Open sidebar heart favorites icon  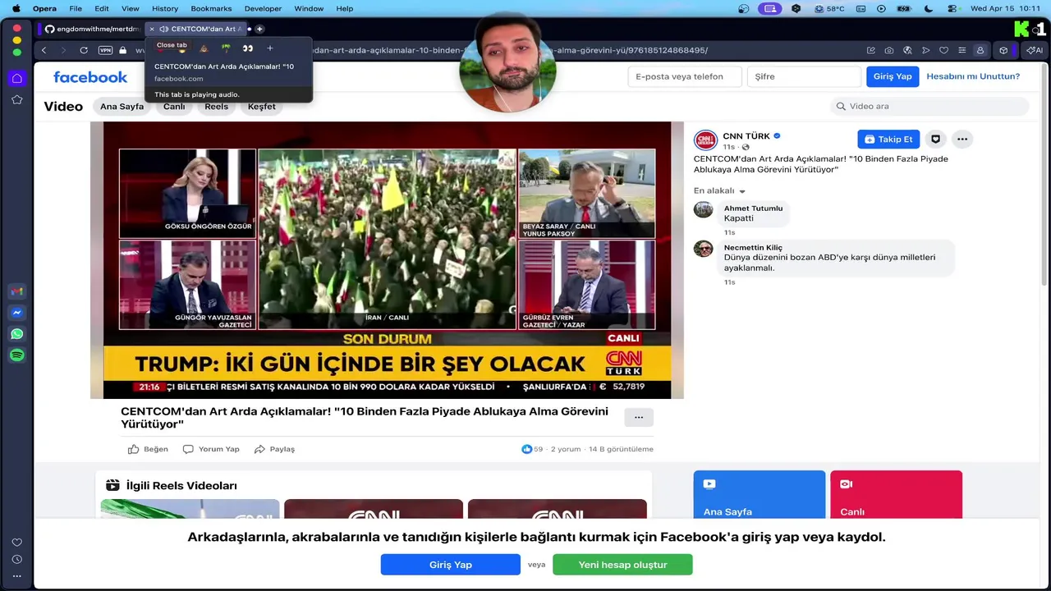coord(16,543)
